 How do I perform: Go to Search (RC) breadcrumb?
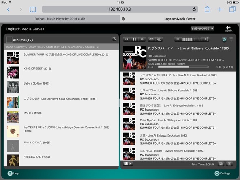coord(35,47)
